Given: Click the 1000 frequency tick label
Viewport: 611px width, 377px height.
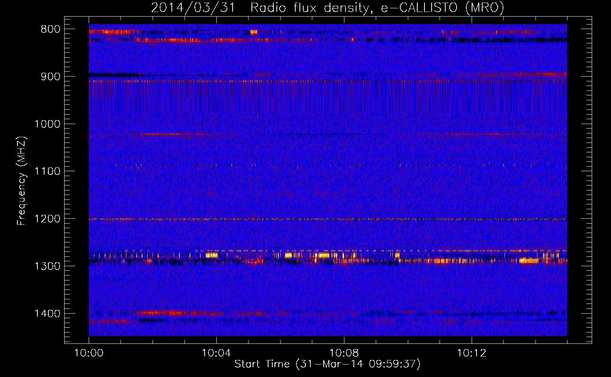Looking at the screenshot, I should (47, 124).
